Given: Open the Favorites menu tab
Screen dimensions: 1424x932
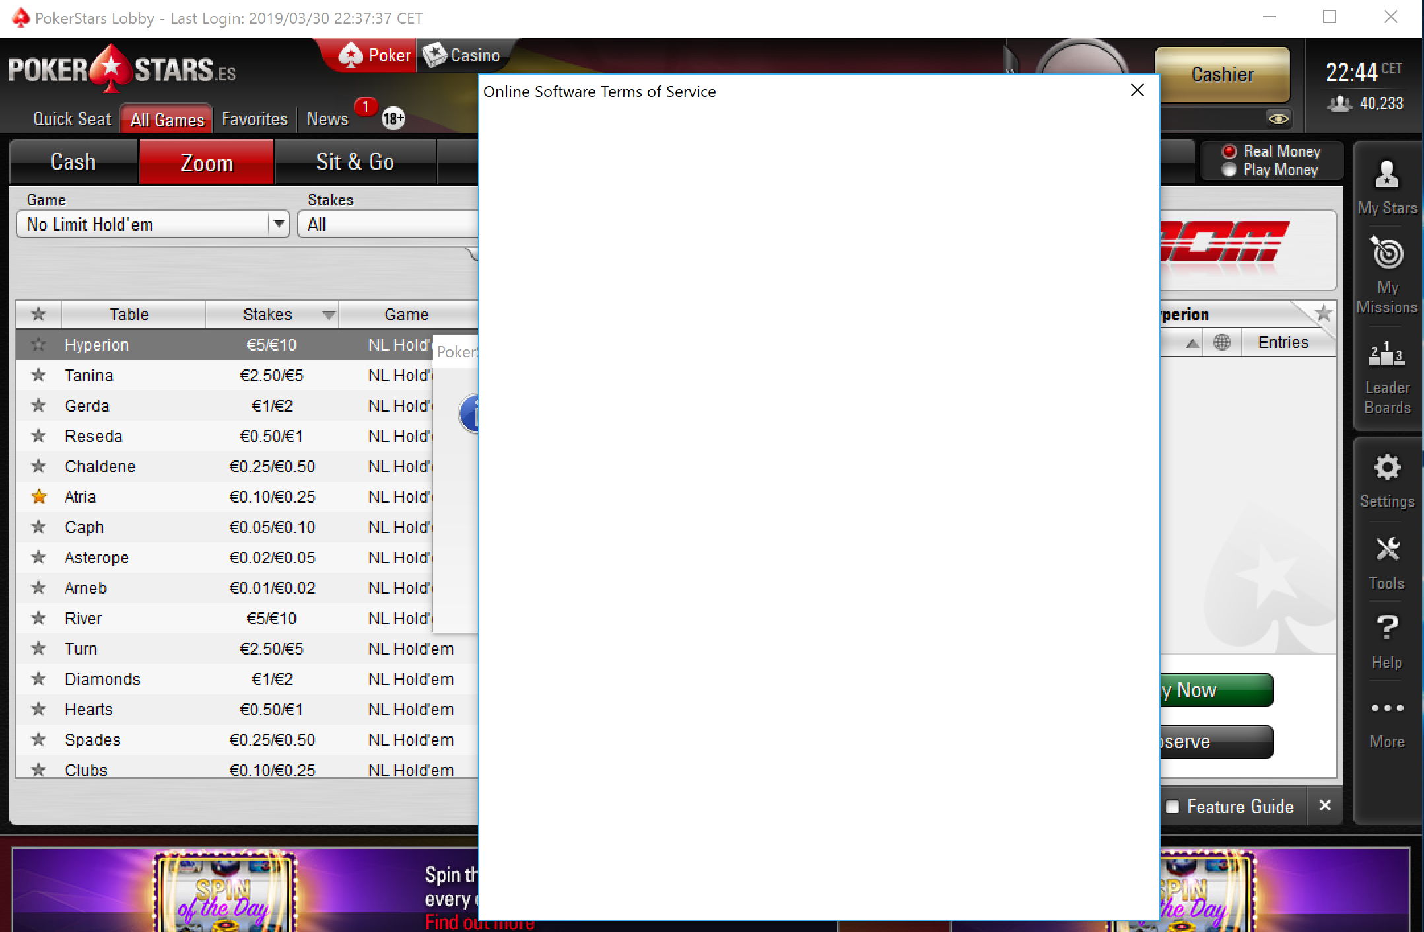Looking at the screenshot, I should pyautogui.click(x=255, y=119).
